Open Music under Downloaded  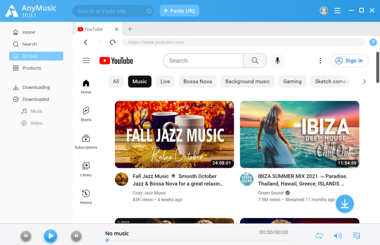click(36, 111)
